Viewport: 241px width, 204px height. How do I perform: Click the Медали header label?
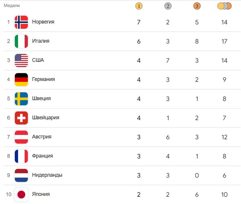(12, 6)
